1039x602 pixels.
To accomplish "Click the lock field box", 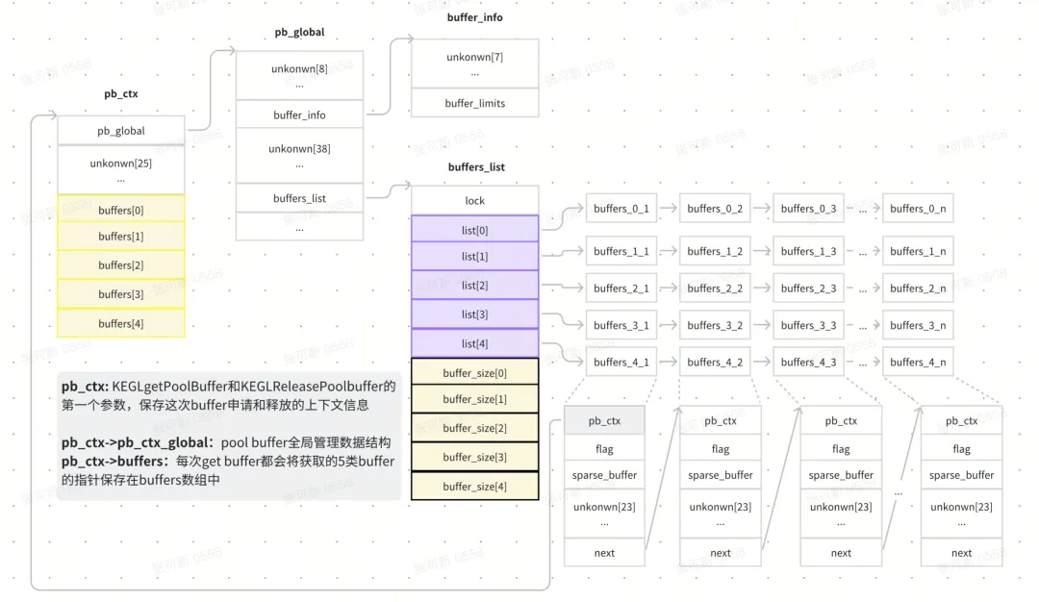I will [x=475, y=200].
